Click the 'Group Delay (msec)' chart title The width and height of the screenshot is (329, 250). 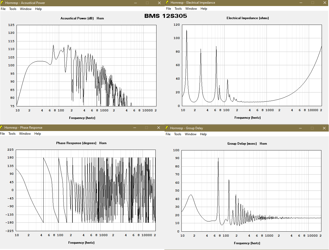242,144
